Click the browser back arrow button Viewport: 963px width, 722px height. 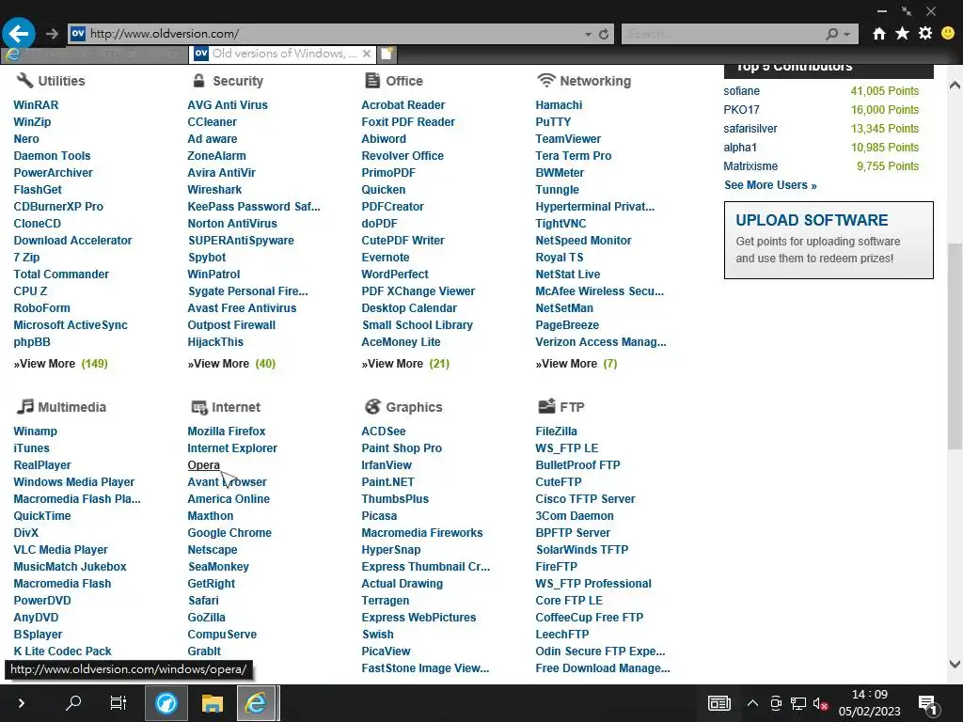tap(19, 34)
